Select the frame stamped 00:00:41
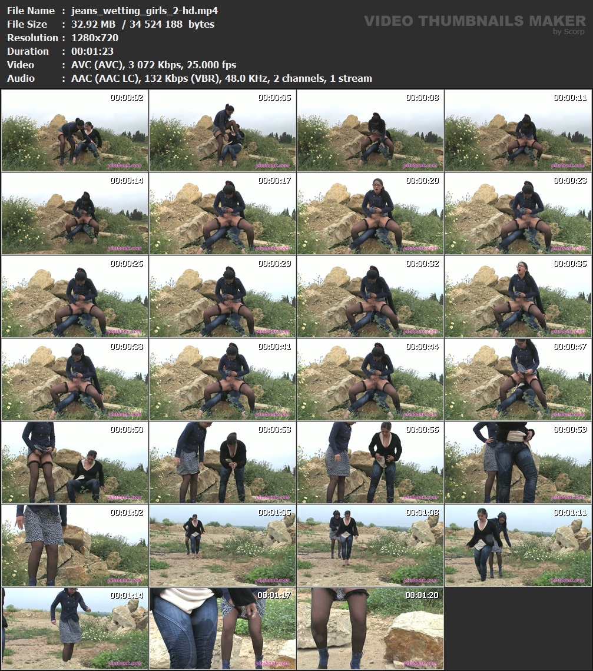 tap(222, 379)
